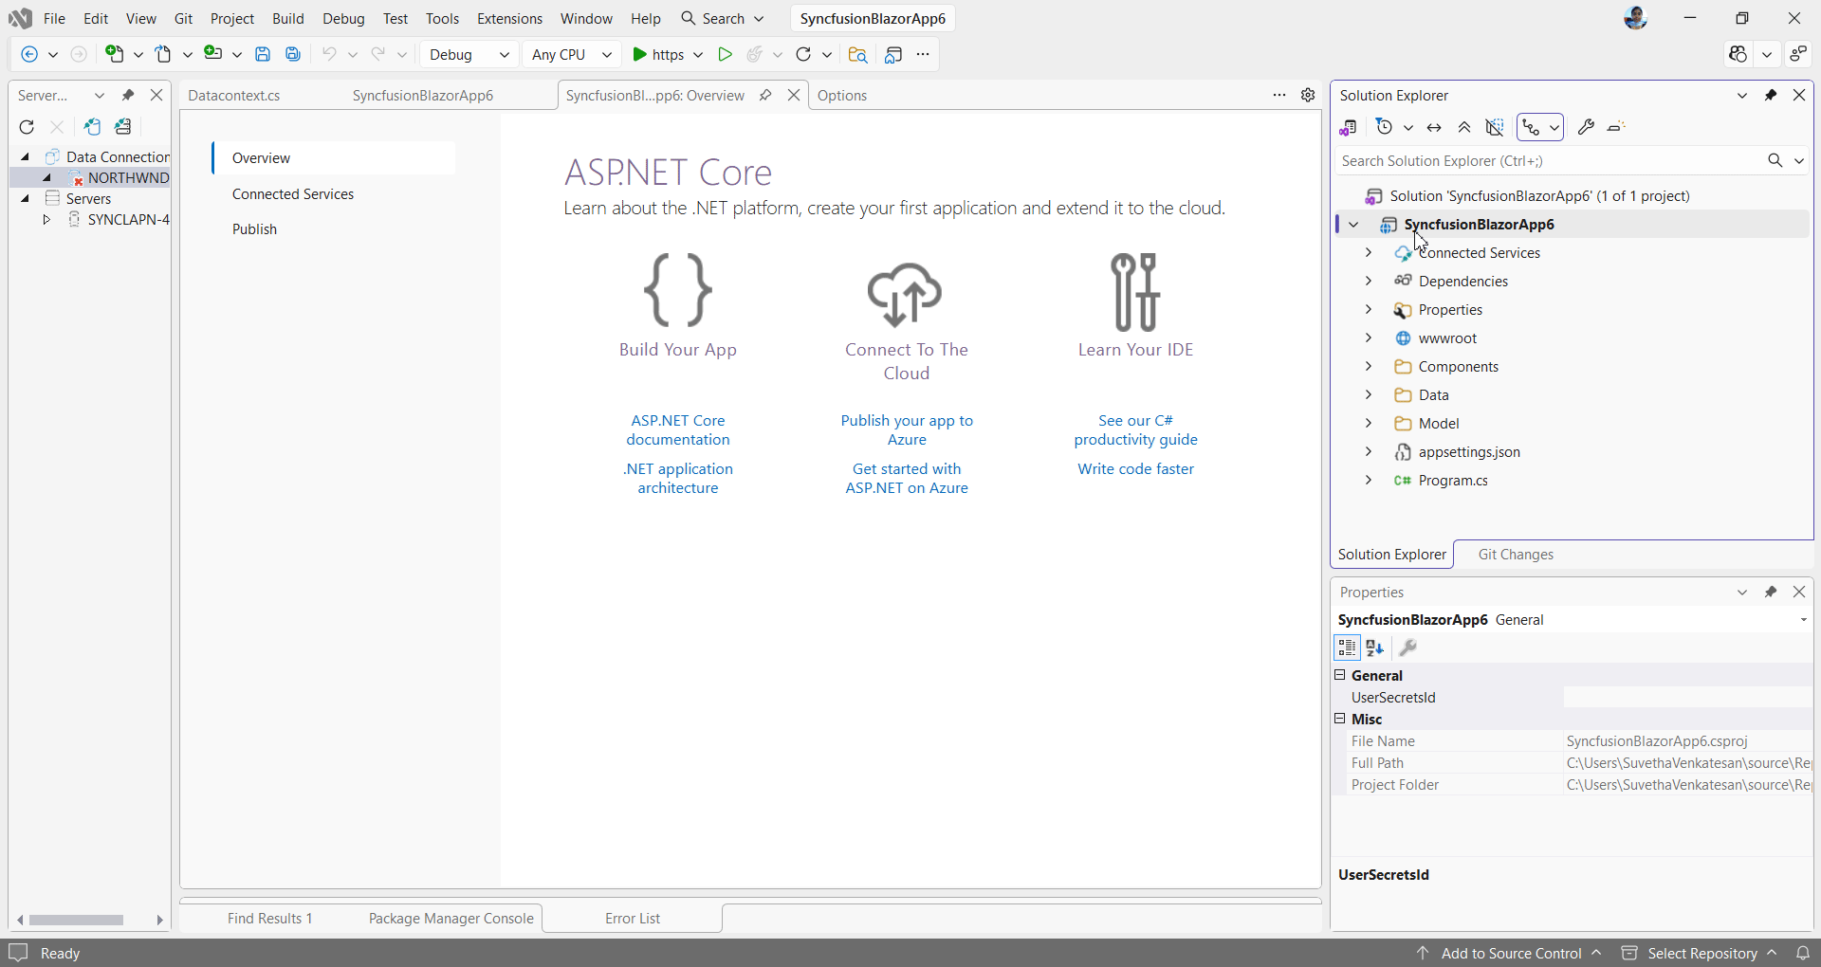Image resolution: width=1821 pixels, height=967 pixels.
Task: Click the Navigate Backward arrow in toolbar
Action: [29, 55]
